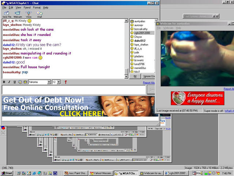The height and width of the screenshot is (176, 234).
Task: Click the Send File toolbar icon
Action: [x=7, y=14]
